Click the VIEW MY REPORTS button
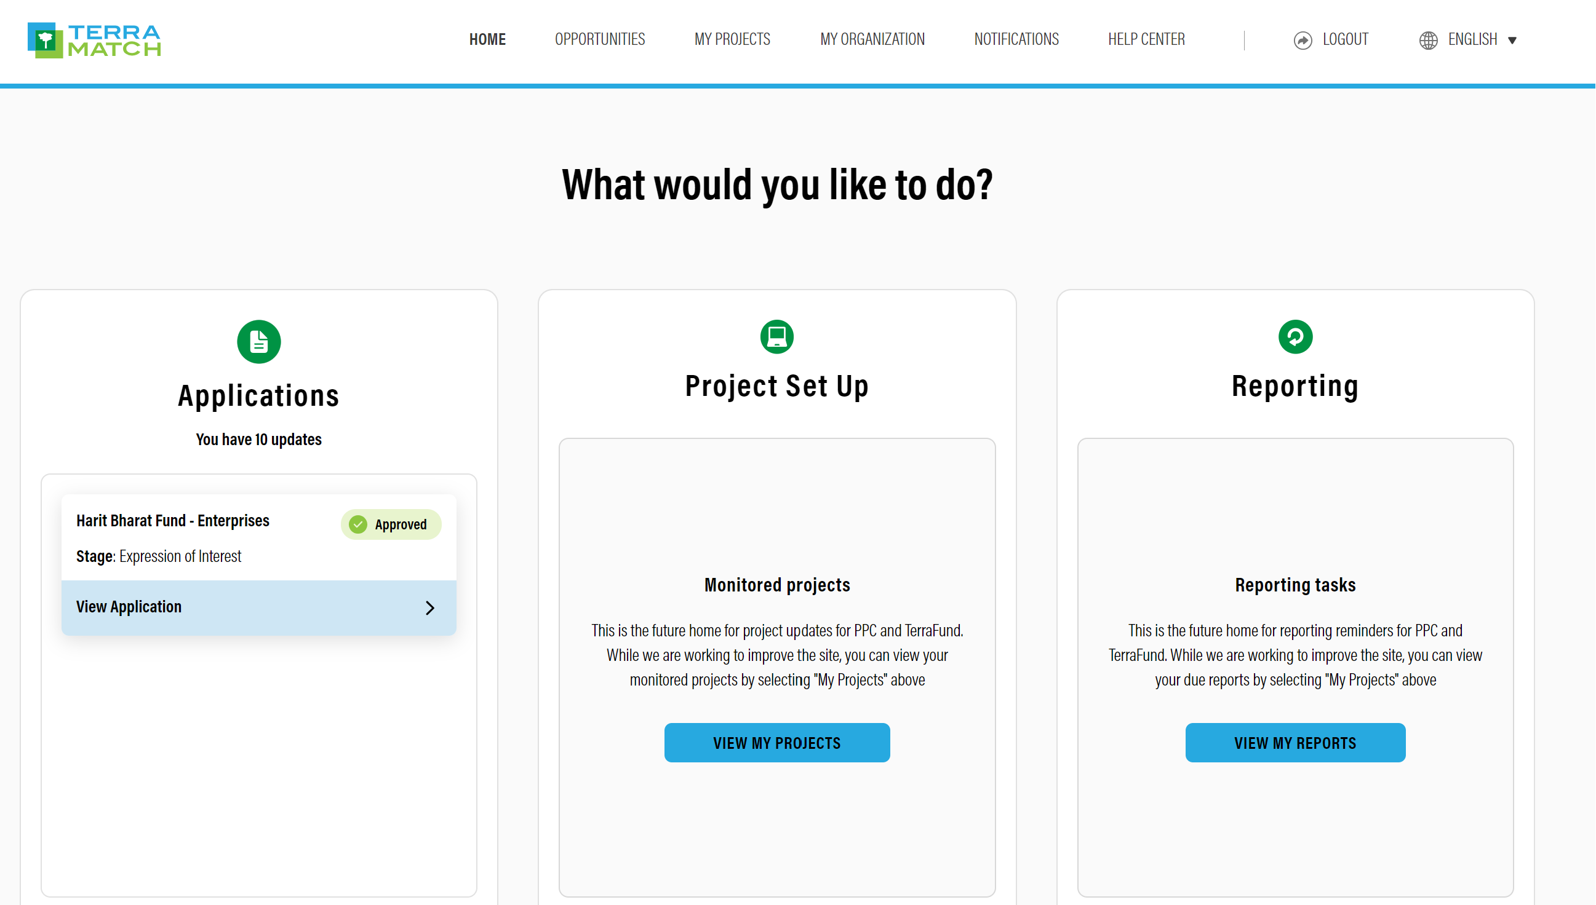This screenshot has width=1596, height=905. tap(1295, 741)
